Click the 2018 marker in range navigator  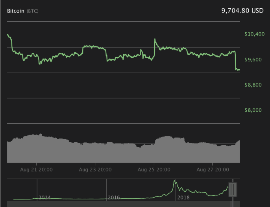point(183,197)
